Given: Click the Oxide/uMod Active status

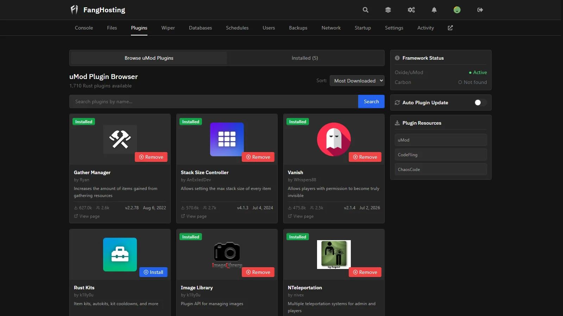Looking at the screenshot, I should tap(478, 72).
